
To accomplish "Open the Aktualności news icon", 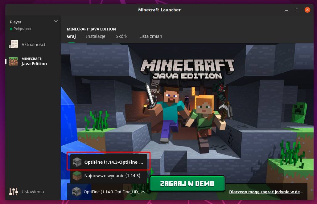I will point(14,44).
